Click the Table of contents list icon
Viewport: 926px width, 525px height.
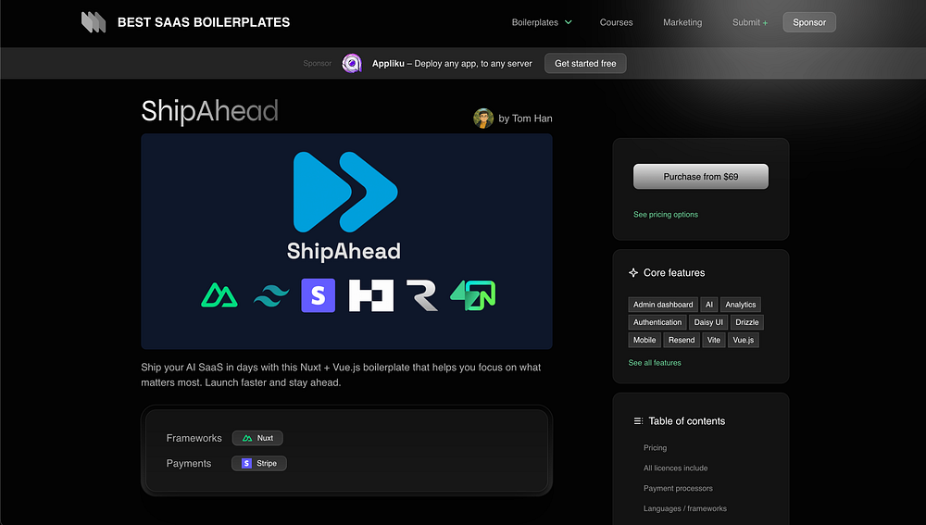[x=638, y=421]
